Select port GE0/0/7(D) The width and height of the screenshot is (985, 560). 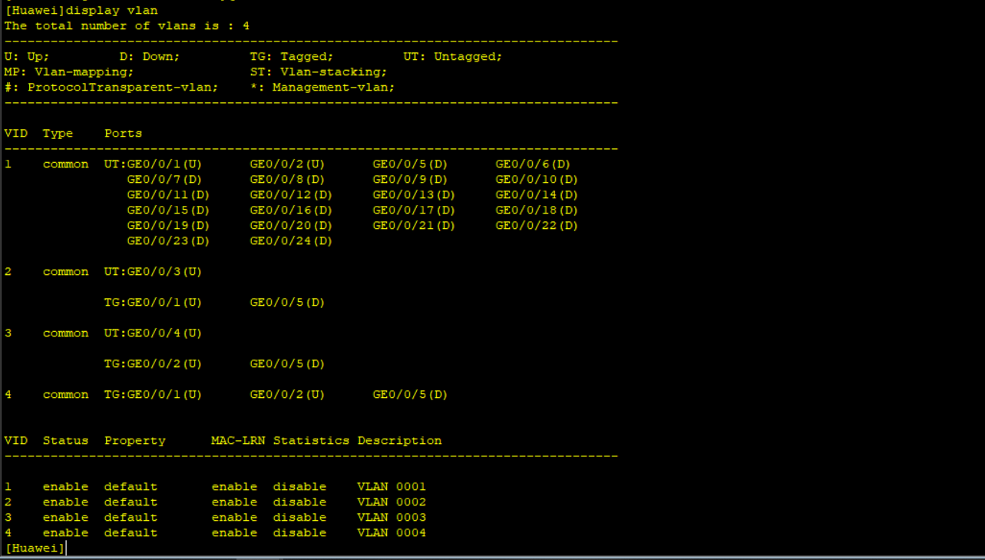pos(164,179)
